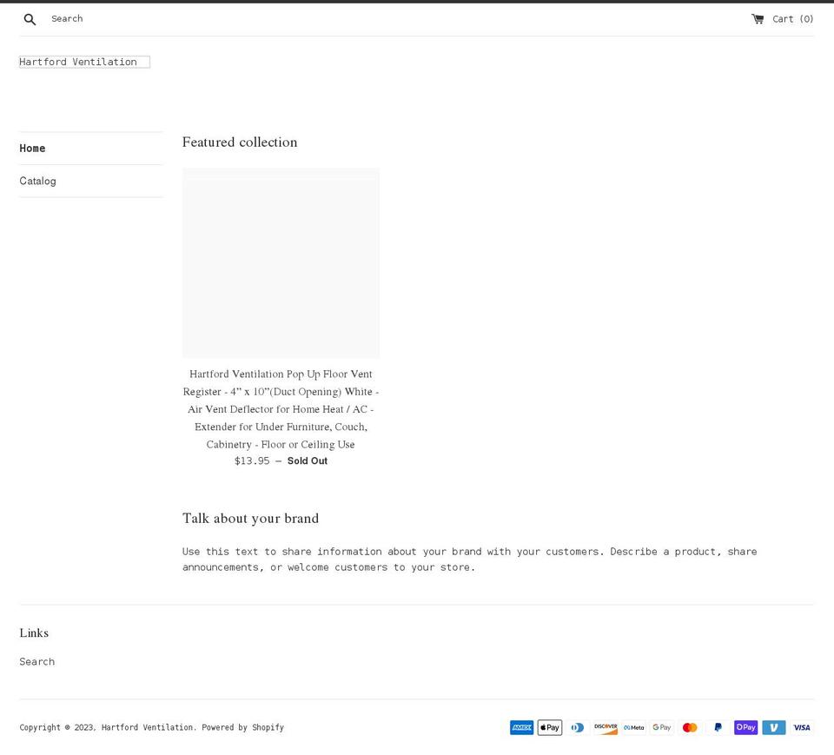Click the American Express payment icon

(x=521, y=727)
